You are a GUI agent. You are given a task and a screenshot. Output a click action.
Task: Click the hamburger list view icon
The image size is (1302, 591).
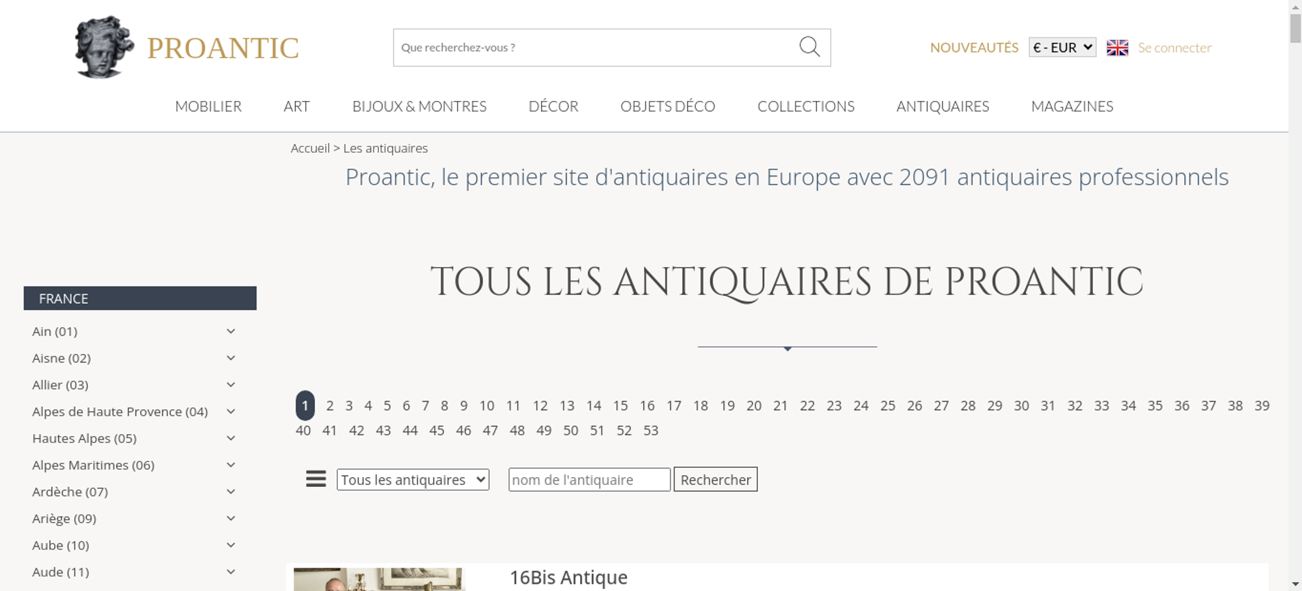[316, 479]
